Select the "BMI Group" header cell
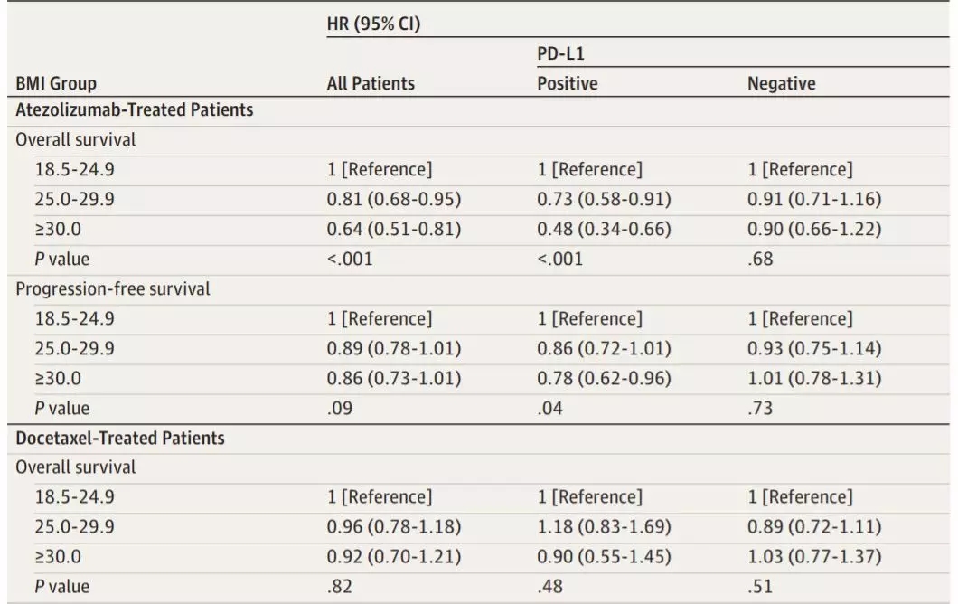This screenshot has width=958, height=604. click(56, 83)
